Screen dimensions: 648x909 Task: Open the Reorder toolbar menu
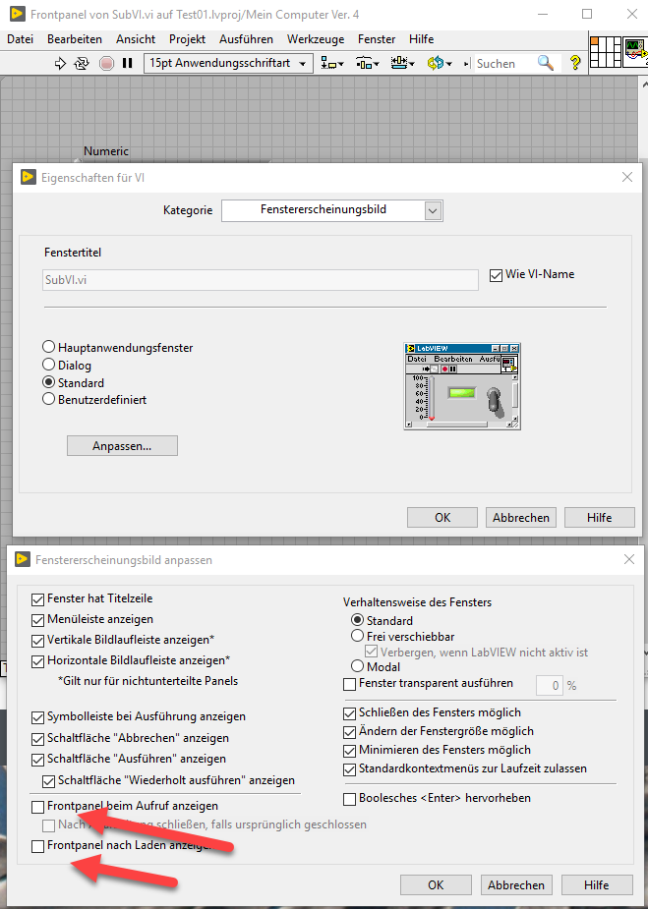point(440,63)
